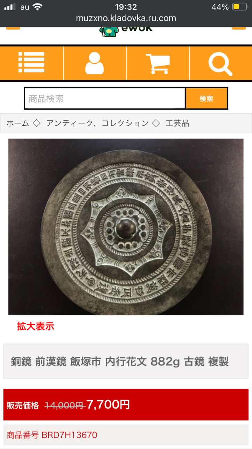Click the 拡大表示 enlarge link
The image size is (252, 449).
coord(36,326)
